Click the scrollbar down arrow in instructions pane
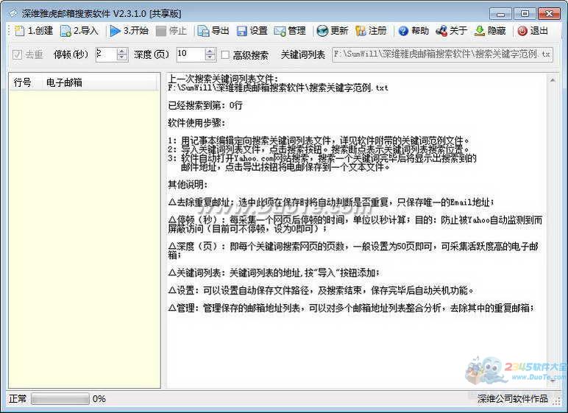The width and height of the screenshot is (568, 413). [553, 381]
